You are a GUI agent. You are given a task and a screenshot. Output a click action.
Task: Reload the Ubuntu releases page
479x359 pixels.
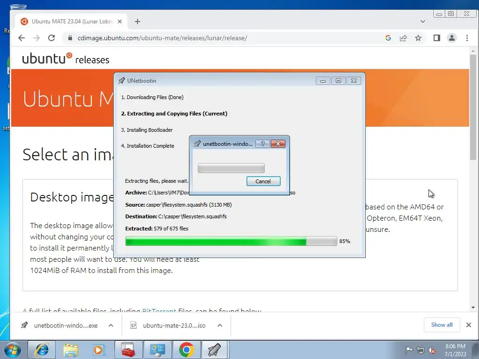pyautogui.click(x=51, y=38)
